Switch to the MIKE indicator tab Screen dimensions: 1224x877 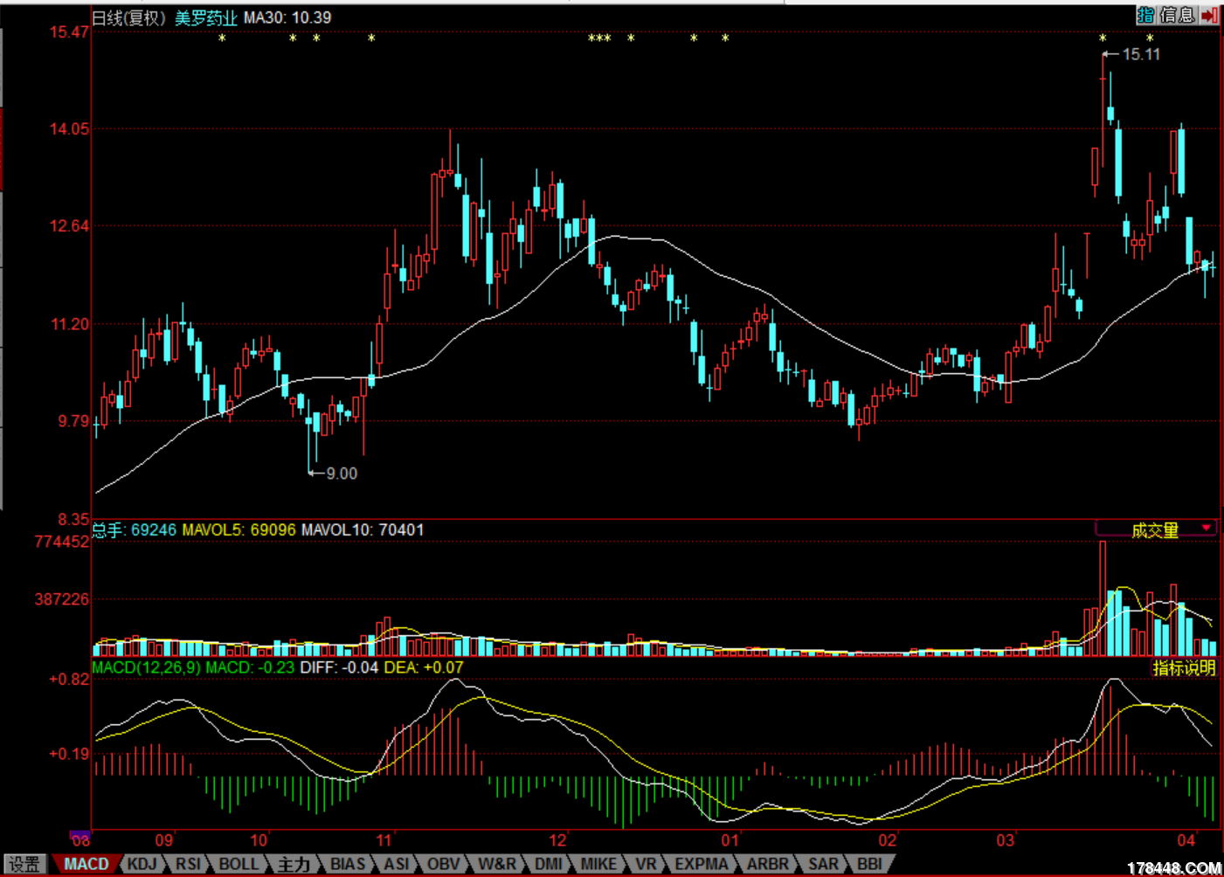pos(598,864)
